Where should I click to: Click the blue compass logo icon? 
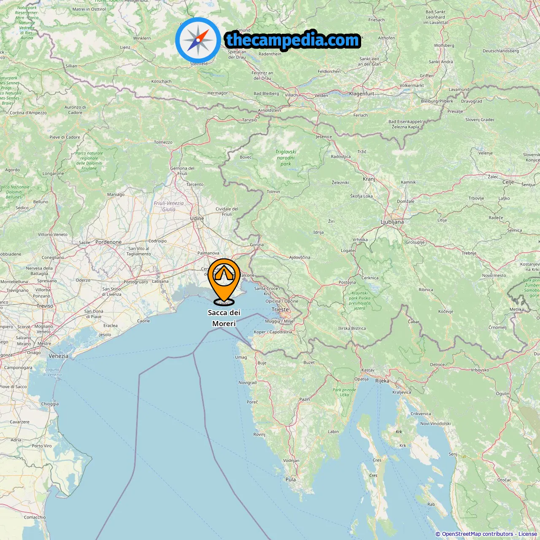click(x=198, y=40)
